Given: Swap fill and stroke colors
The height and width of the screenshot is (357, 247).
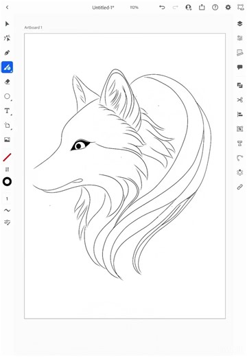Looking at the screenshot, I should (7, 170).
